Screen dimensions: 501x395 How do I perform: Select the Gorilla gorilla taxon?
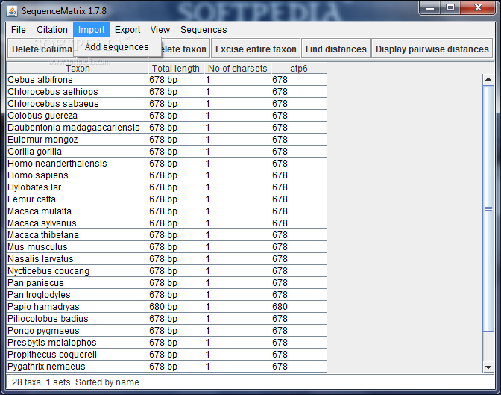point(78,152)
